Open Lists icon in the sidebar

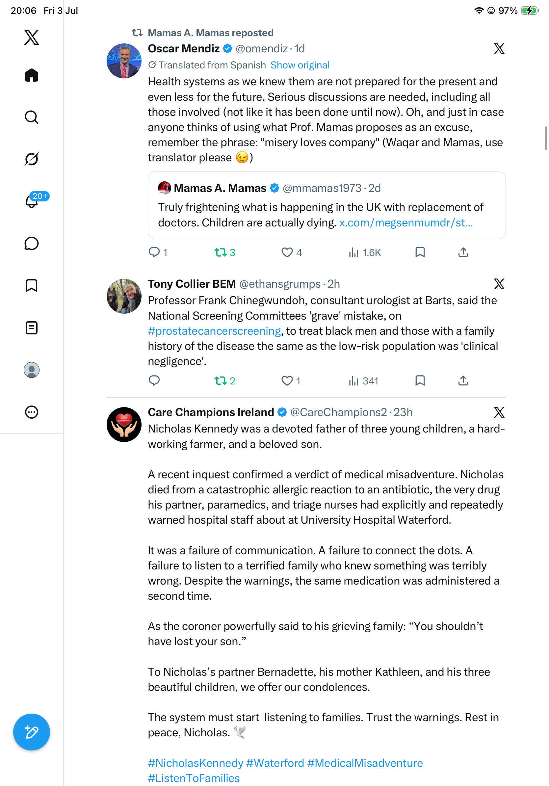[32, 327]
